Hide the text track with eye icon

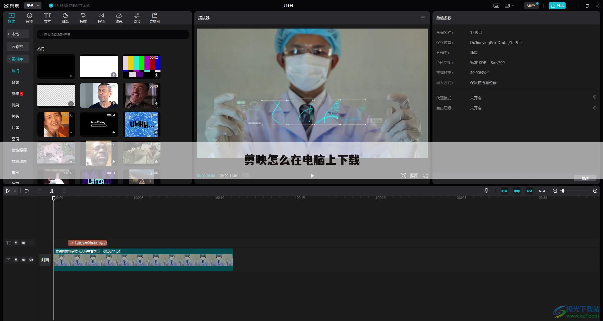tap(24, 243)
